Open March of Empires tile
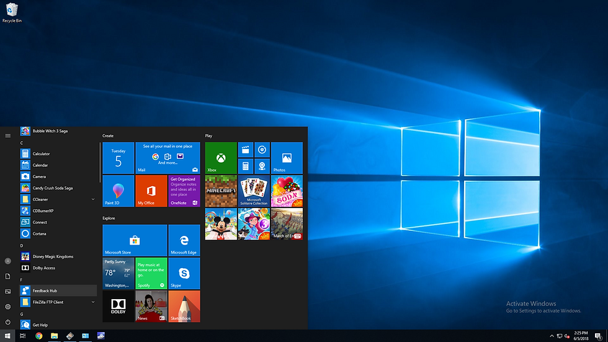This screenshot has height=342, width=608. [287, 223]
